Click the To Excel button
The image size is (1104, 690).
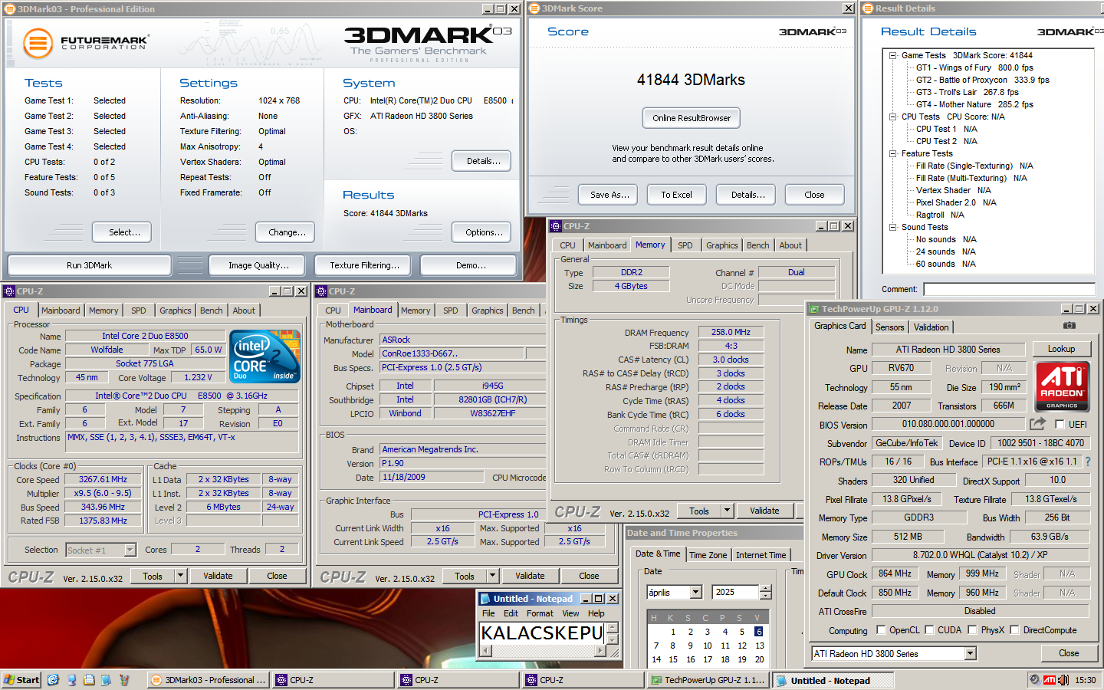click(x=676, y=195)
